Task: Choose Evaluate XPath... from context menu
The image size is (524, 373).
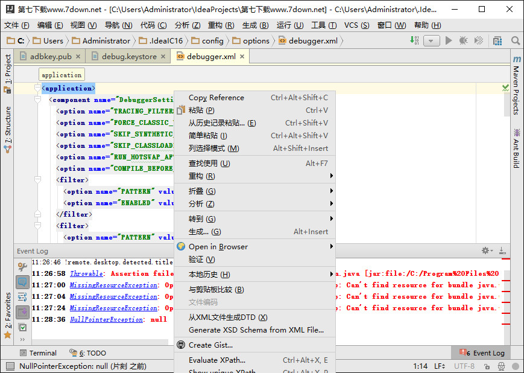Action: (x=254, y=360)
